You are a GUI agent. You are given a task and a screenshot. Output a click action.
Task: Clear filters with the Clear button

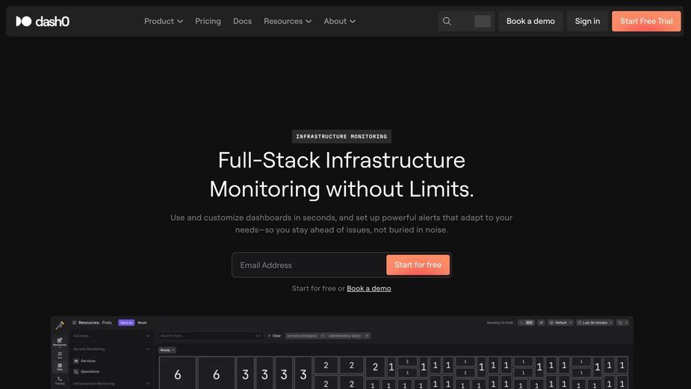point(274,336)
